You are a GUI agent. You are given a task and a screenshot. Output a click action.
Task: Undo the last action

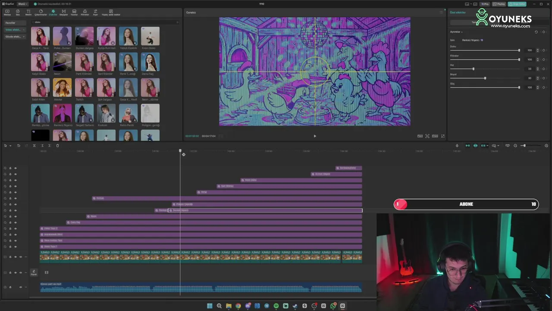(19, 146)
